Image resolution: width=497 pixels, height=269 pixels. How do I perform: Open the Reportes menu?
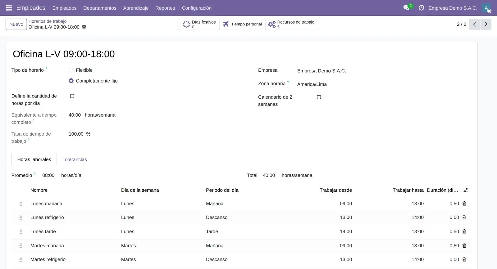point(165,8)
